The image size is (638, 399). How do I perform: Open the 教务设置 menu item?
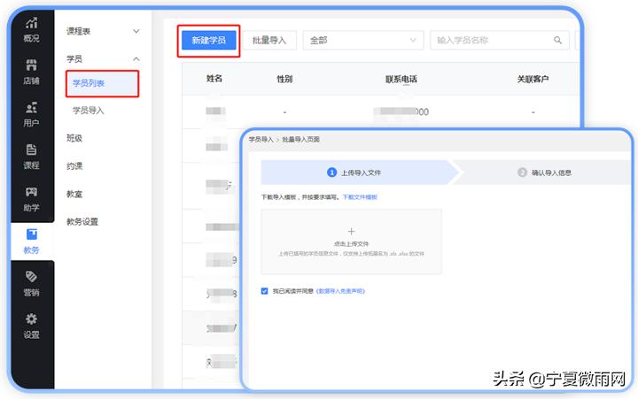tap(82, 221)
